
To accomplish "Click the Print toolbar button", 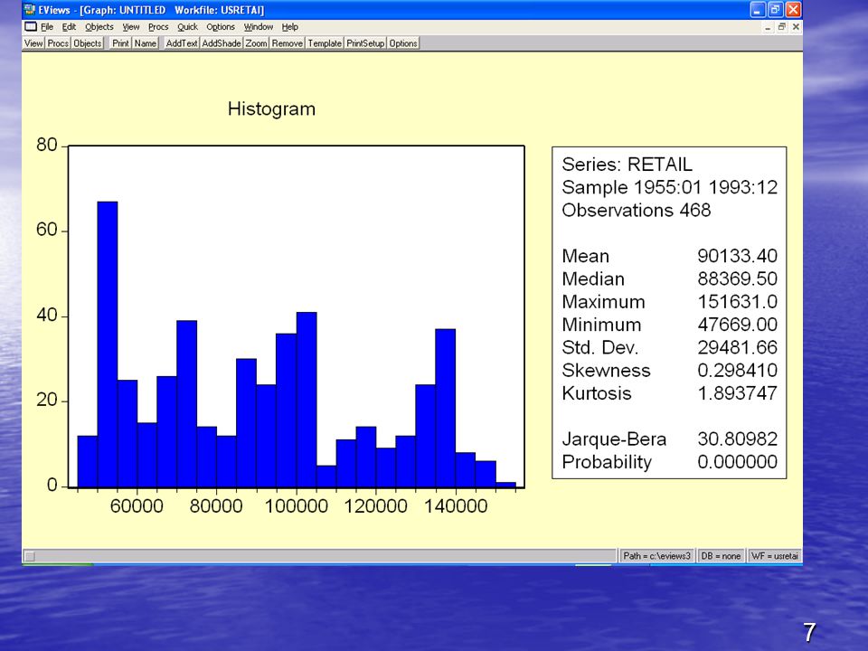I will click(120, 43).
